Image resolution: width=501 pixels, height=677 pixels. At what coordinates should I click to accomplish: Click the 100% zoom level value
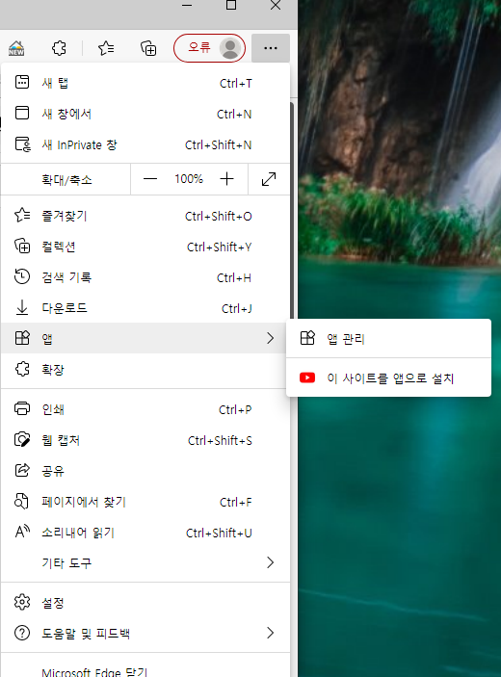tap(189, 179)
